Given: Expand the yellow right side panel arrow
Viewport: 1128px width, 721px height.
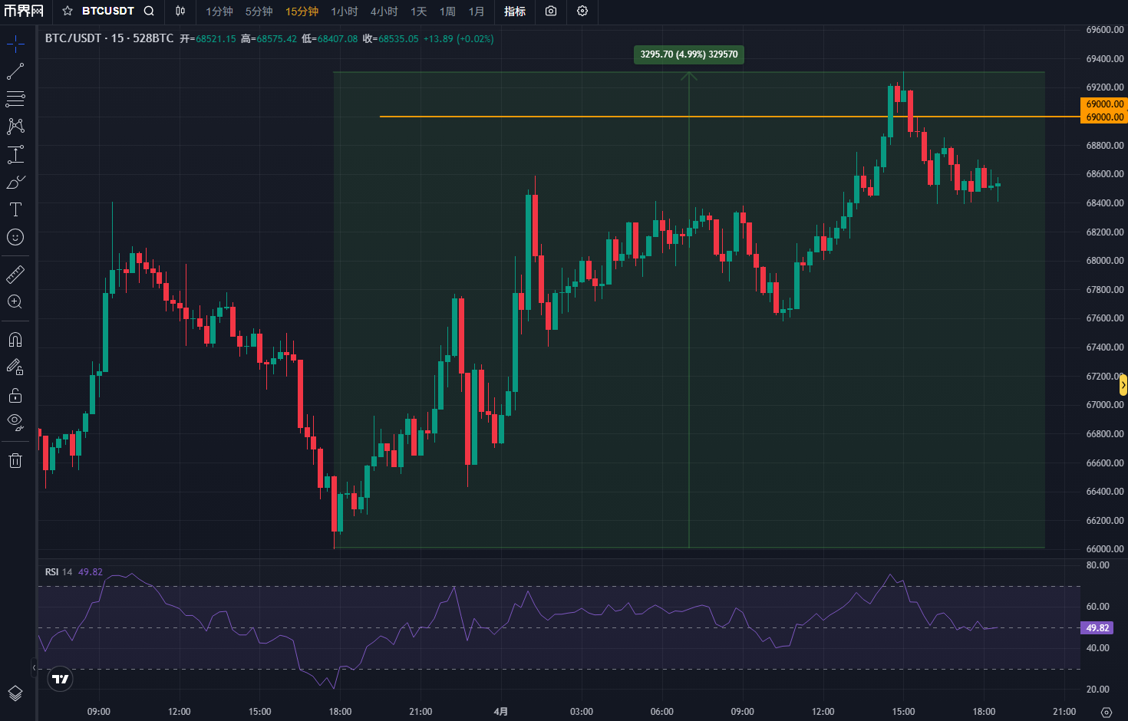Looking at the screenshot, I should click(1123, 385).
